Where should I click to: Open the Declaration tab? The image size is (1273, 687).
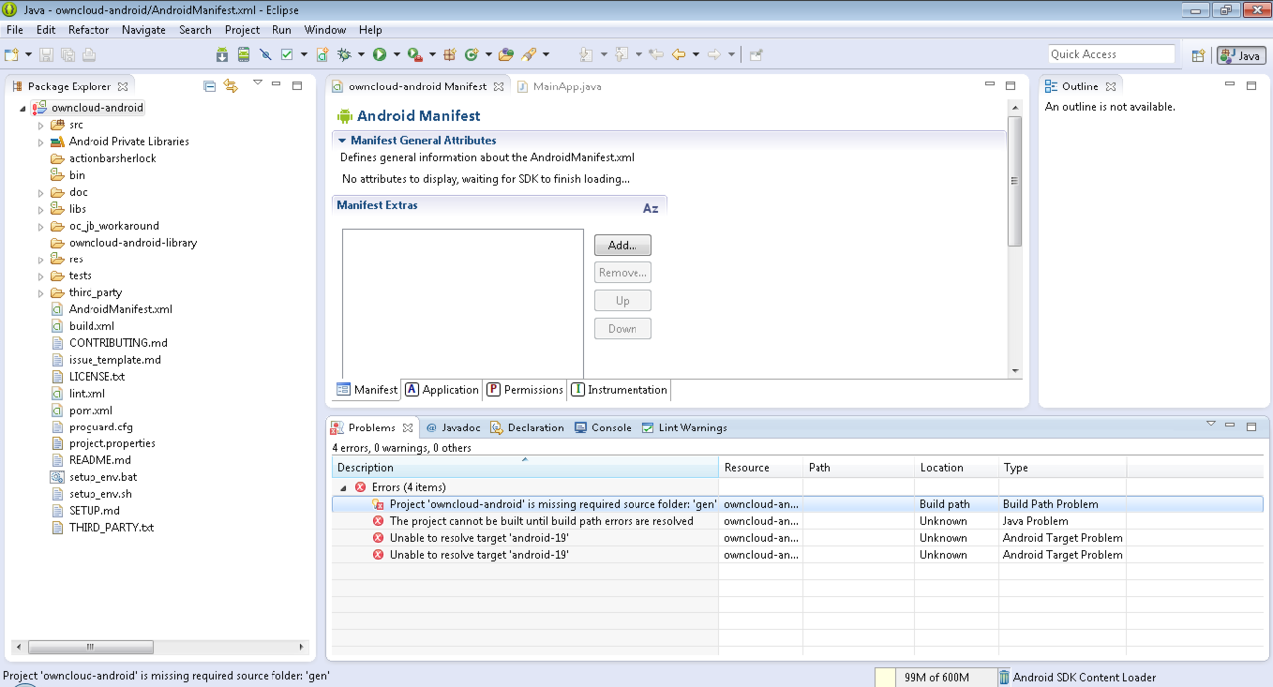tap(526, 428)
